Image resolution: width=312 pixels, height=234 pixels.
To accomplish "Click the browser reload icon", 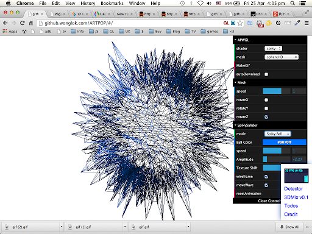I will tap(22, 23).
